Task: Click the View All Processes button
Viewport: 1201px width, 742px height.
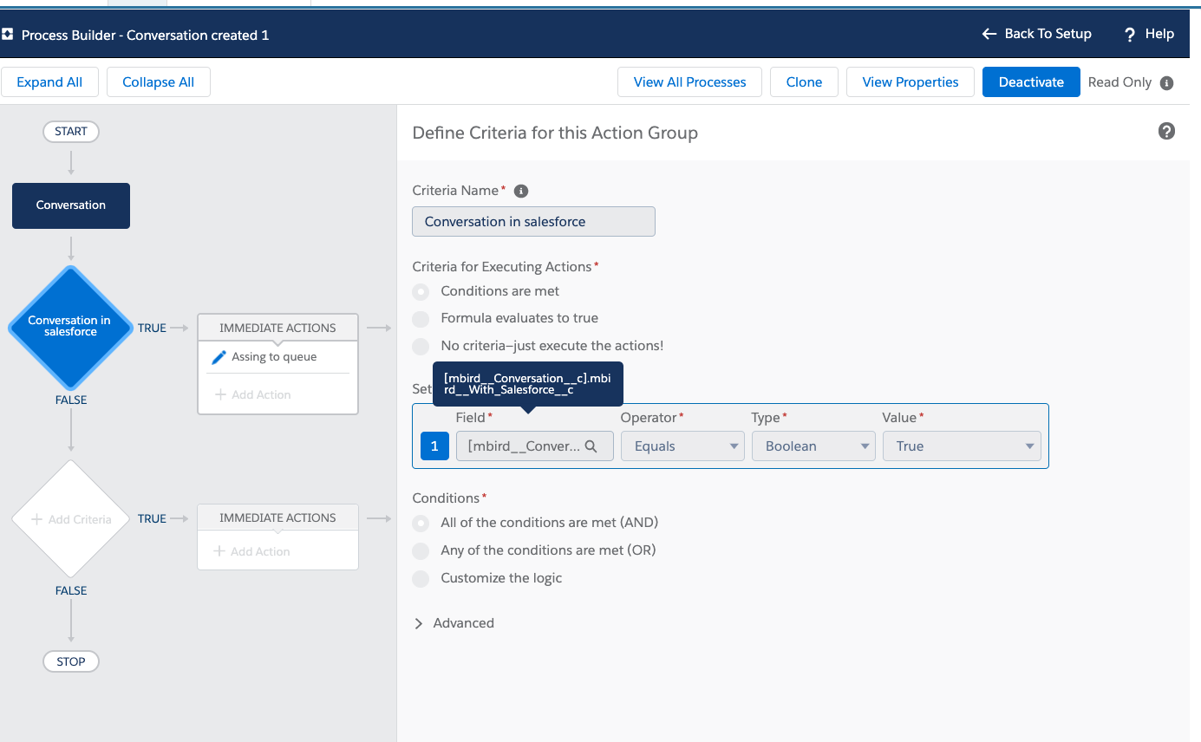Action: tap(689, 82)
